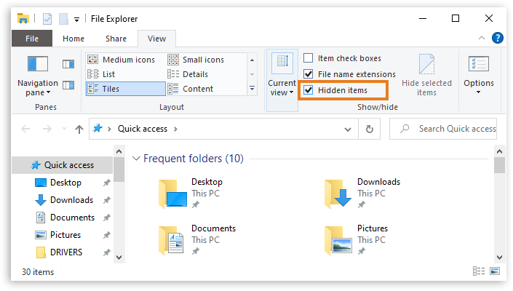Uncheck File name extensions
The height and width of the screenshot is (291, 513).
309,74
